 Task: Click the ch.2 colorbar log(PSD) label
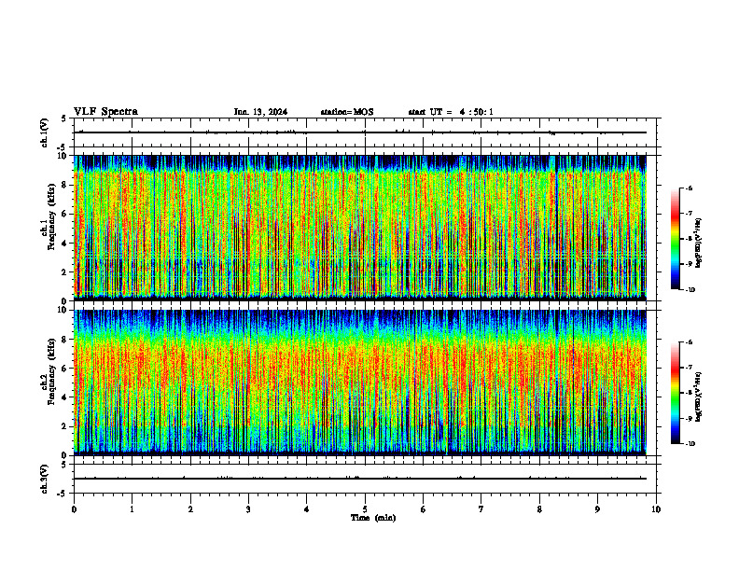pyautogui.click(x=699, y=397)
